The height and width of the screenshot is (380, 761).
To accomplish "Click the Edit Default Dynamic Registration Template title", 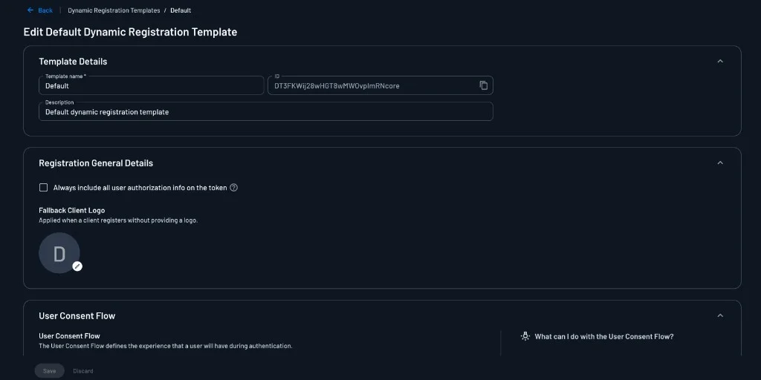I will (130, 32).
